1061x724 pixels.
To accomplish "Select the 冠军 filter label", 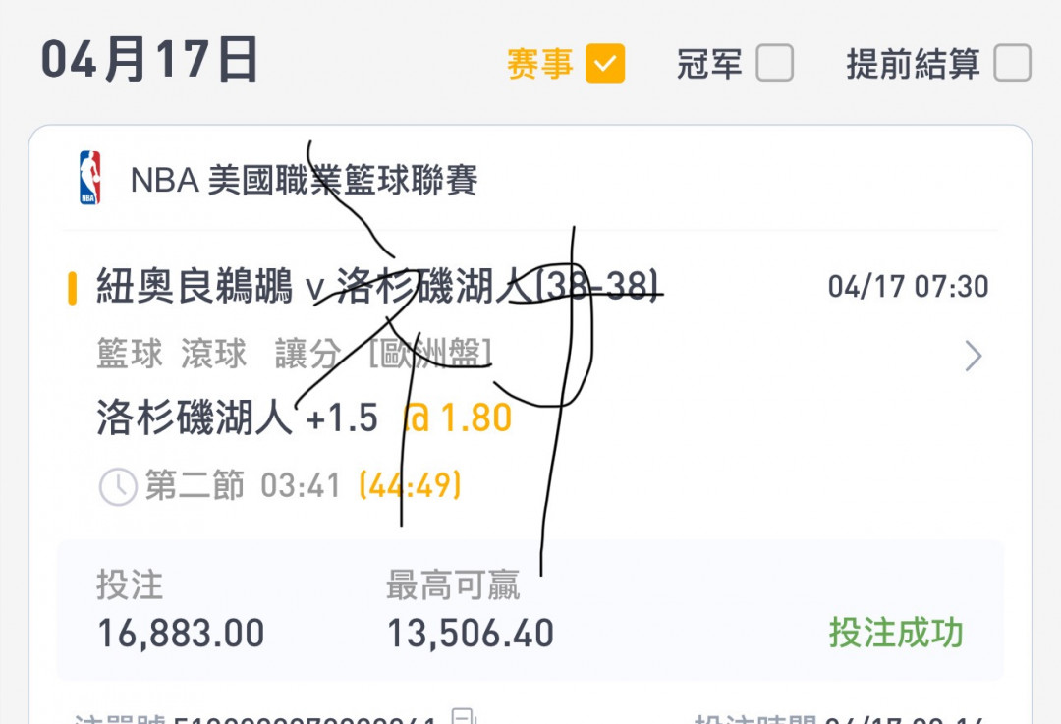I will tap(709, 64).
